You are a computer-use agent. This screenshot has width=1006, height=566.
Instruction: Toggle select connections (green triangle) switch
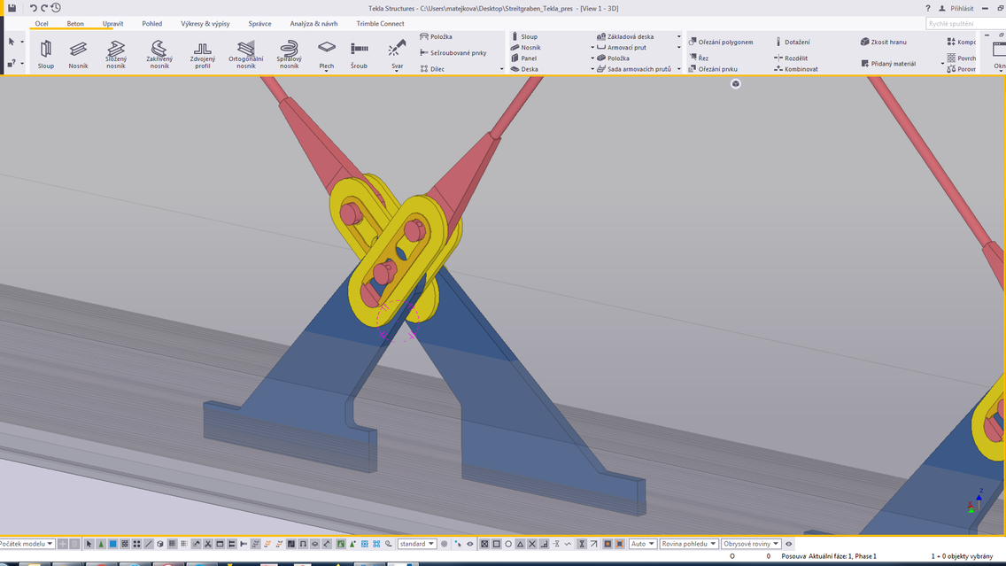pyautogui.click(x=101, y=544)
